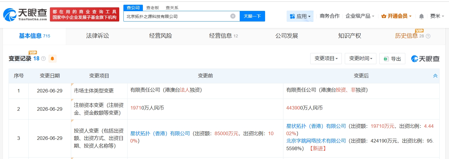Open the 应用 dropdown
The width and height of the screenshot is (449, 159).
[x=300, y=16]
